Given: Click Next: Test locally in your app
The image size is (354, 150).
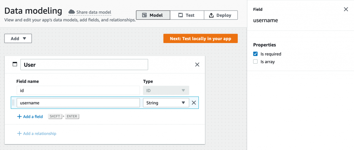Looking at the screenshot, I should click(201, 39).
